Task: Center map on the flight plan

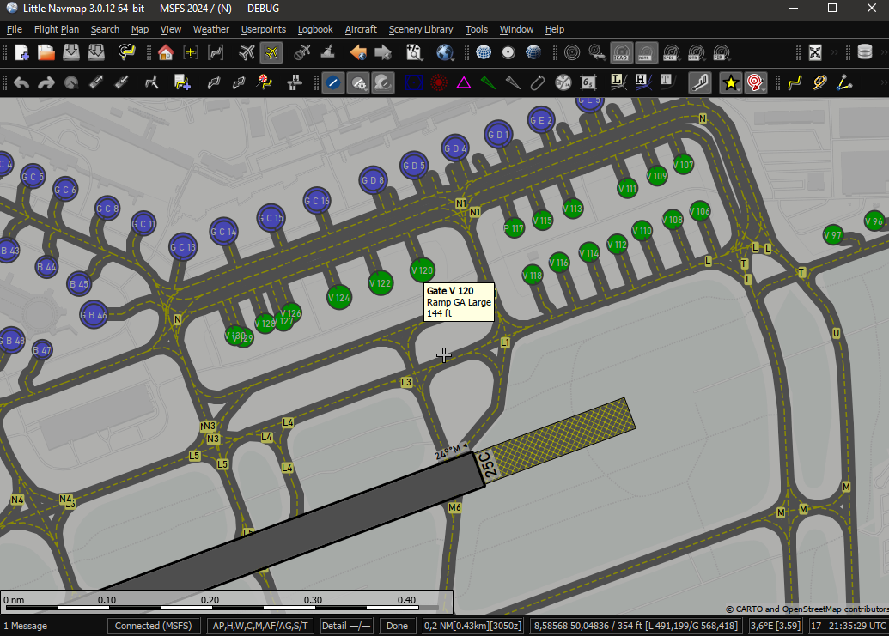Action: point(216,52)
